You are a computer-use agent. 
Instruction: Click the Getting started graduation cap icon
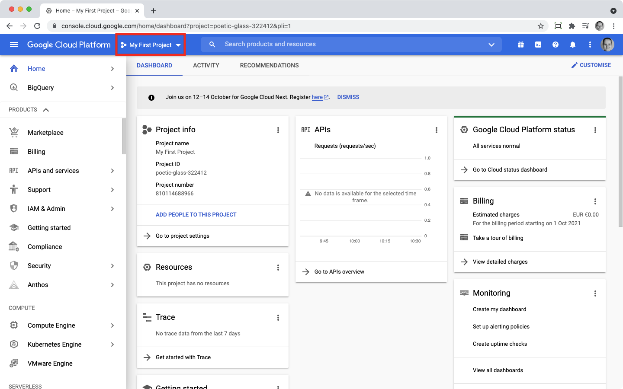click(x=14, y=228)
